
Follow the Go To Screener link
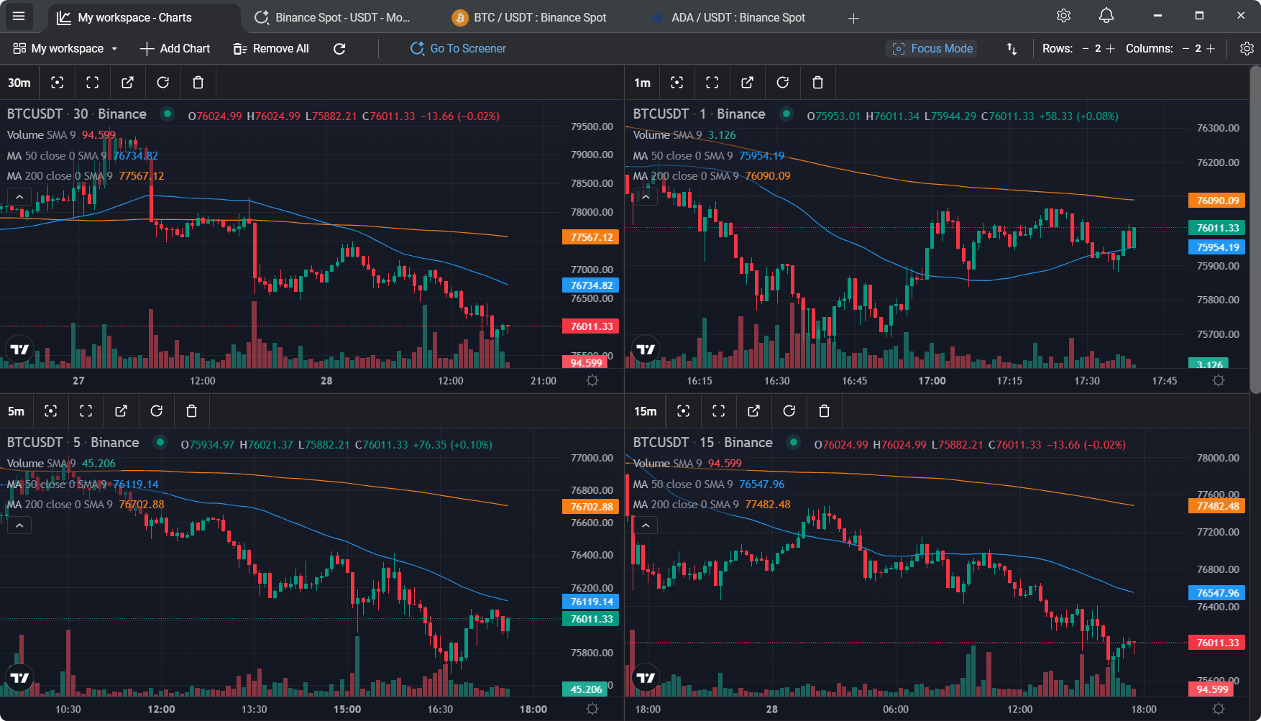coord(458,49)
